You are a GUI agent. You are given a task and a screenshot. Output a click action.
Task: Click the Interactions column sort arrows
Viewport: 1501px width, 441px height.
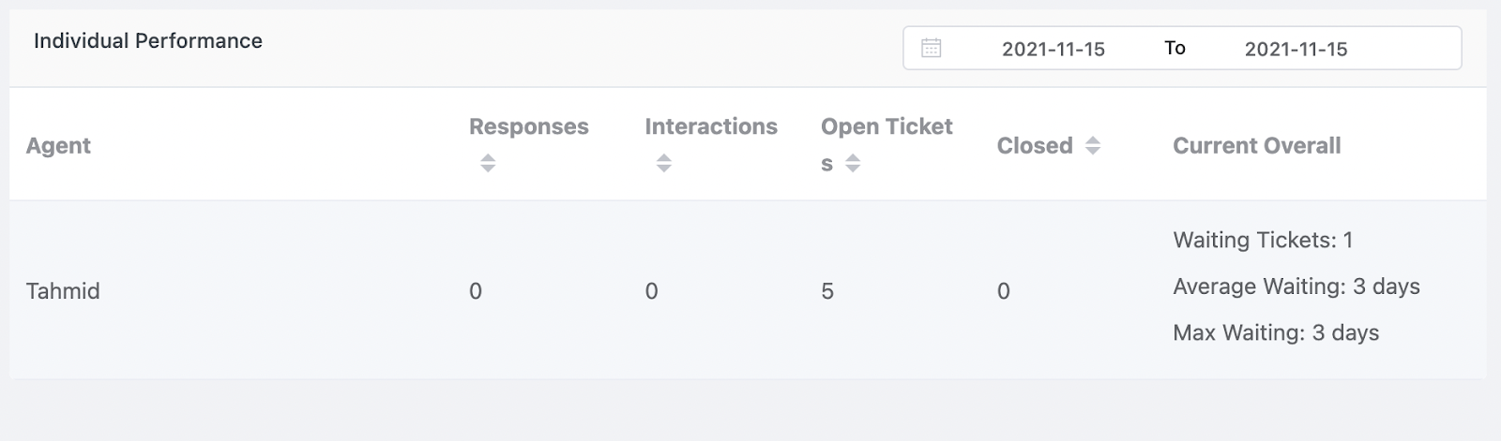click(x=663, y=163)
